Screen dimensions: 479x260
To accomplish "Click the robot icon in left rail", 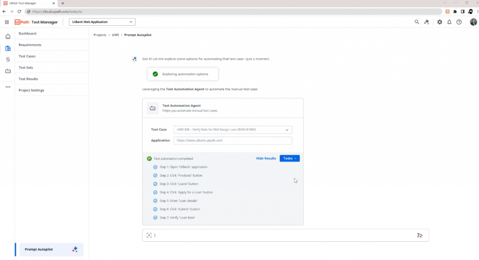I will pos(7,71).
